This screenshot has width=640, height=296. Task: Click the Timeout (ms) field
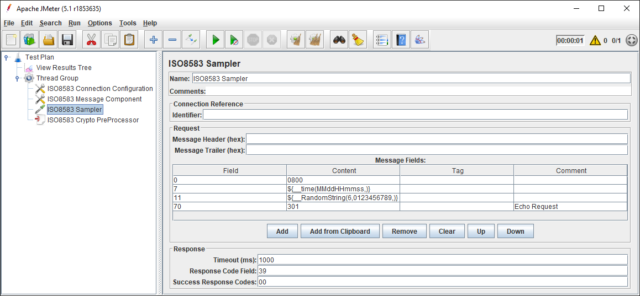pos(443,260)
